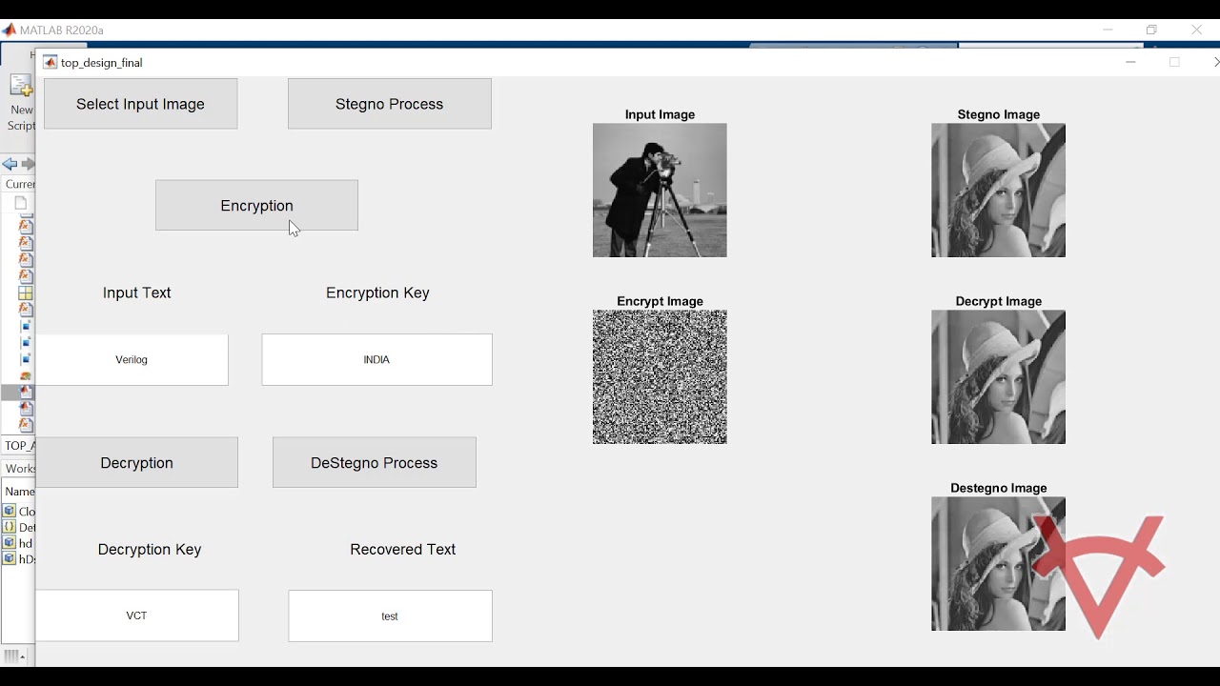Select the Stegno Image picture
This screenshot has height=686, width=1220.
pyautogui.click(x=999, y=191)
